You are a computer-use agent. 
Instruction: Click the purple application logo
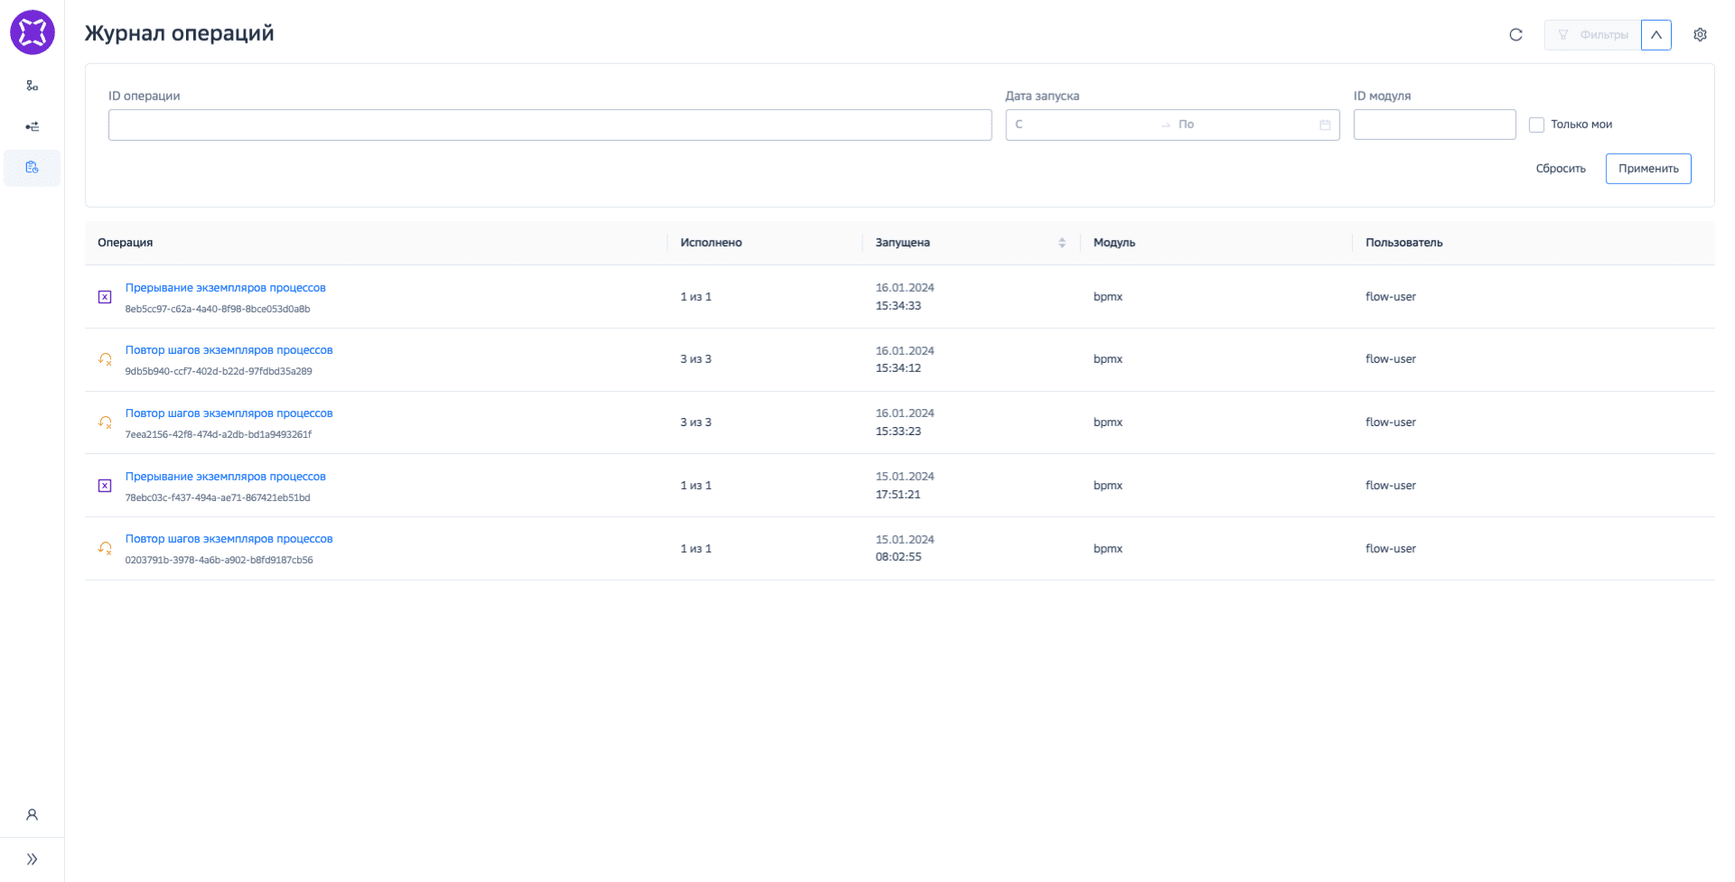(33, 32)
